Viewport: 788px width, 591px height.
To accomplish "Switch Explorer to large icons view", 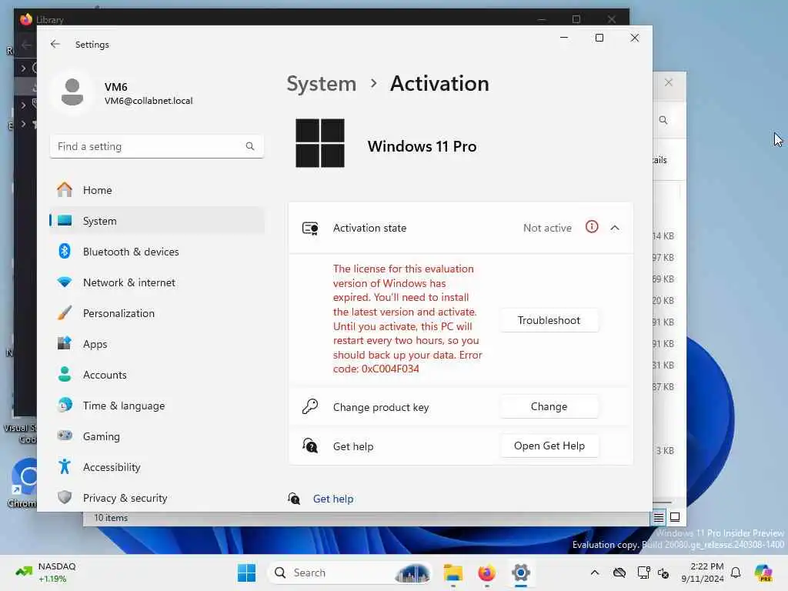I will point(675,517).
